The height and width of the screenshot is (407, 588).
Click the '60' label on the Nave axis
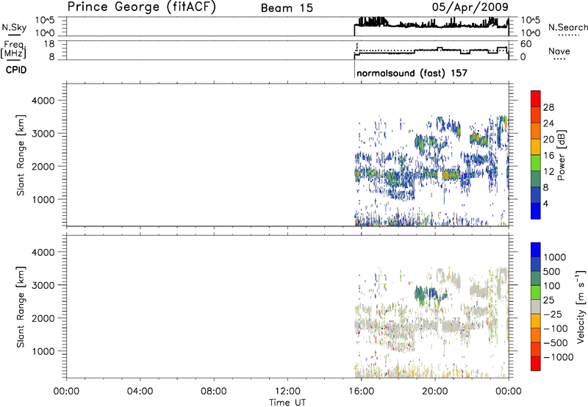(x=526, y=44)
